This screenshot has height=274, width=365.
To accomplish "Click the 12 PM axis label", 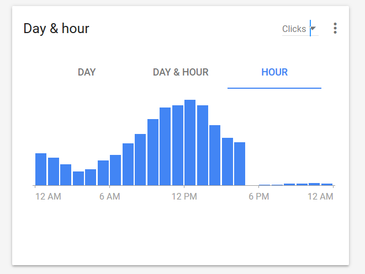I will pyautogui.click(x=184, y=197).
